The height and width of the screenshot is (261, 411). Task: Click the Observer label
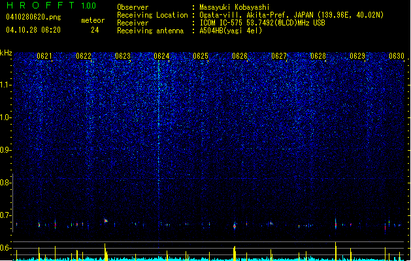(133, 7)
